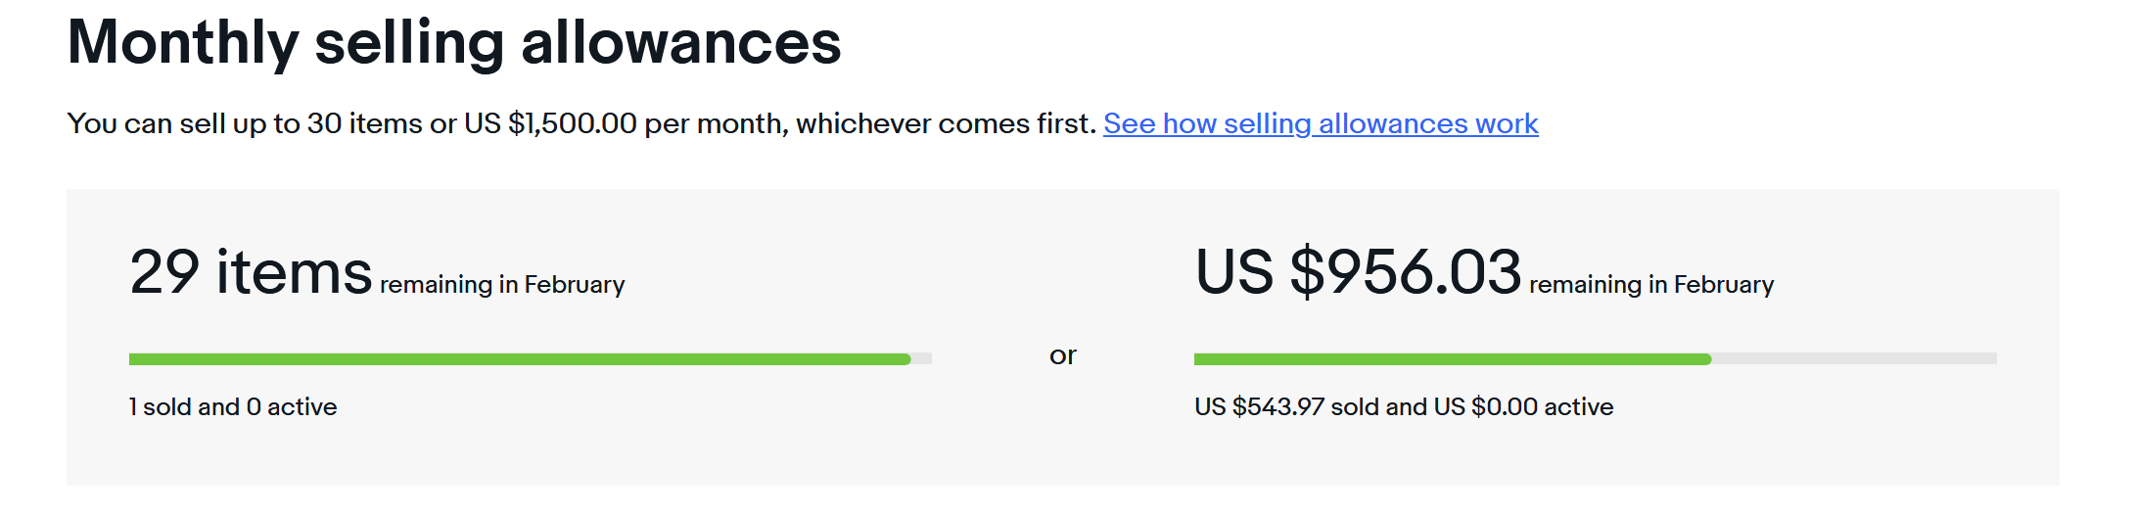Viewport: 2136px width, 517px height.
Task: Click the green filled items-remaining progress bar
Action: click(x=519, y=359)
